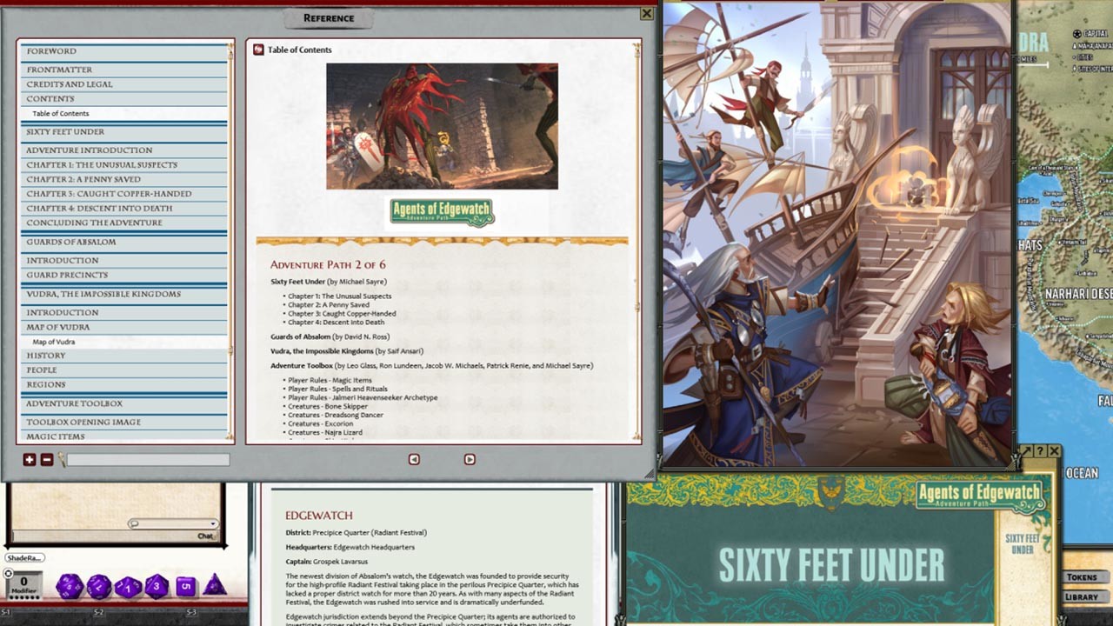Click the plus zoom icon in Reference window
The width and height of the screenshot is (1113, 626).
(x=30, y=459)
